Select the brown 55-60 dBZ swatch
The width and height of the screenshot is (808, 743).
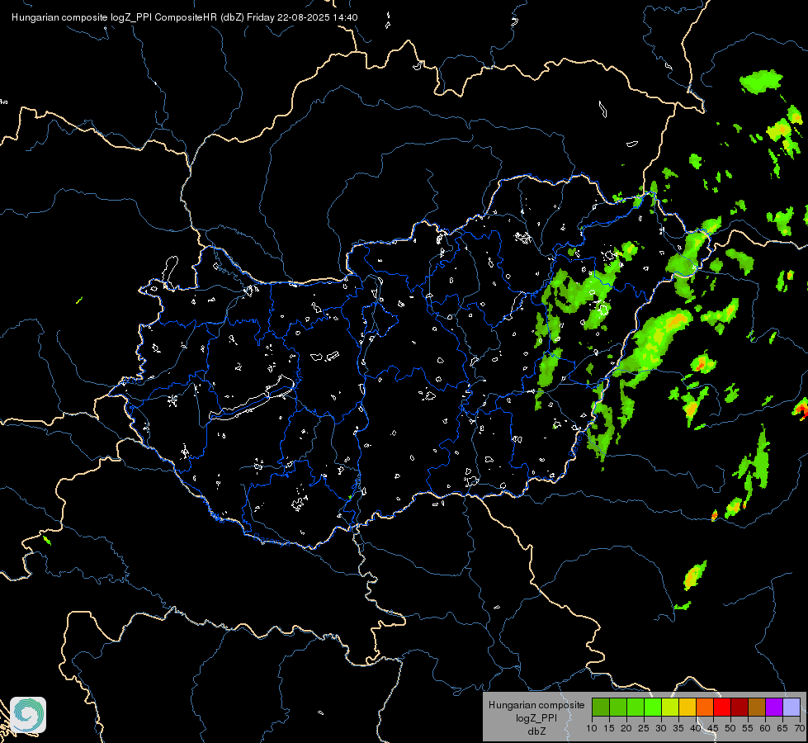(x=757, y=707)
